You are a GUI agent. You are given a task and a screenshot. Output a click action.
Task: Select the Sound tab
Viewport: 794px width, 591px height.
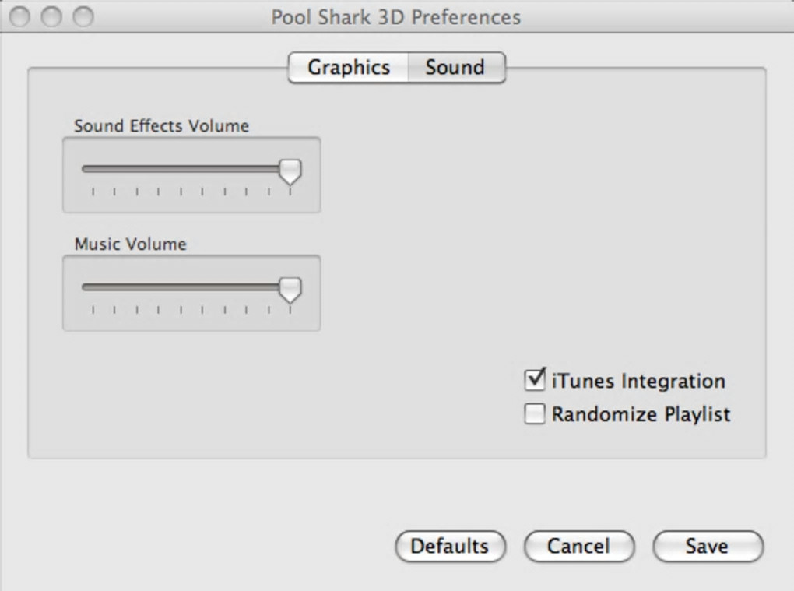[x=455, y=68]
